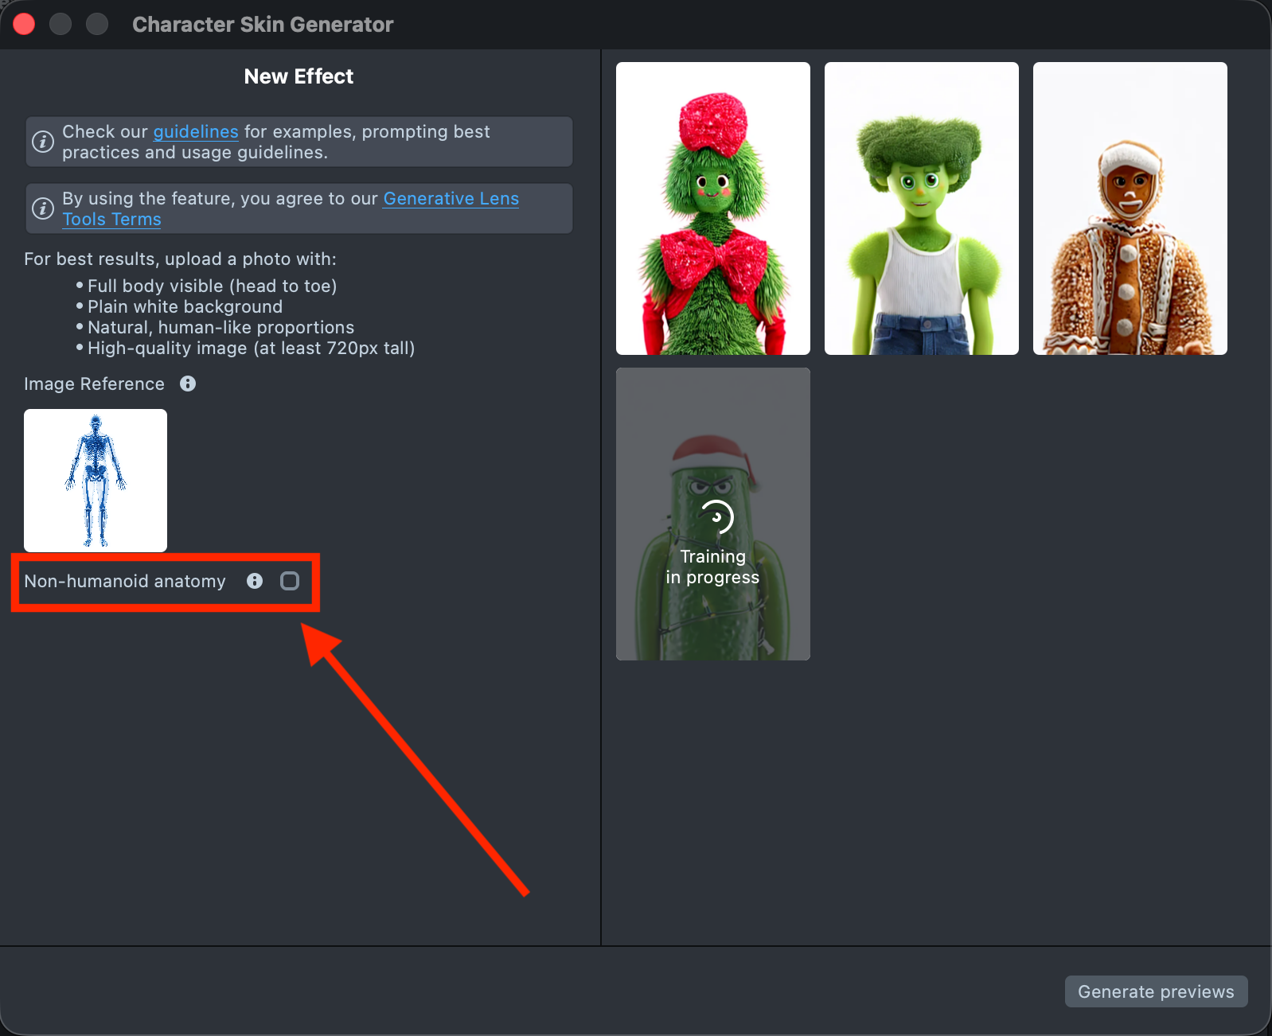Click the New Effect heading
This screenshot has height=1036, width=1272.
(298, 76)
